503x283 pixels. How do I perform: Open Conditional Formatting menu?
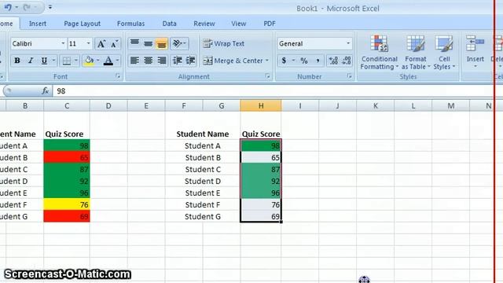tap(379, 53)
